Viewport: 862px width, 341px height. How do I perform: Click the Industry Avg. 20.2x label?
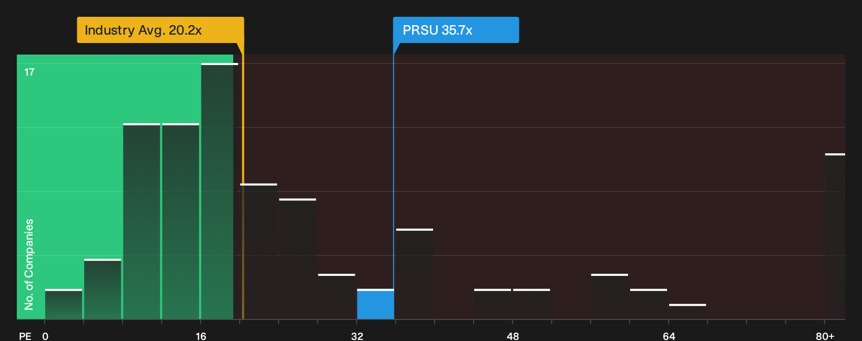(x=160, y=30)
